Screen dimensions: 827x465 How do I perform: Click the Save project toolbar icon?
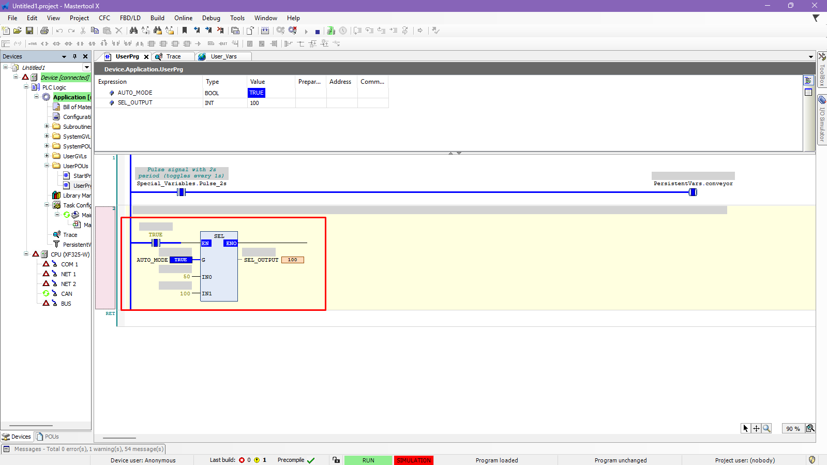(x=29, y=31)
